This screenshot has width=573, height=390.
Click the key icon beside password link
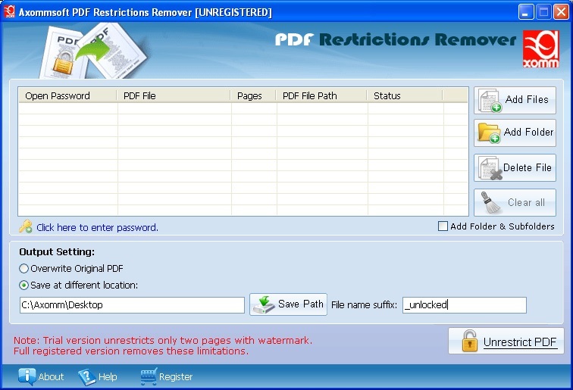coord(26,226)
